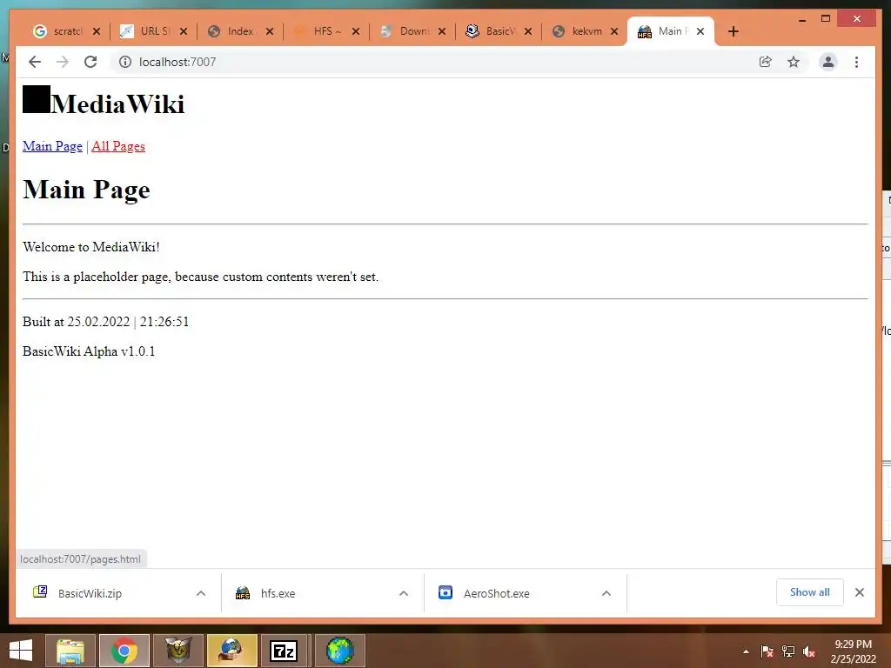Open a new browser tab
This screenshot has height=668, width=891.
click(733, 31)
